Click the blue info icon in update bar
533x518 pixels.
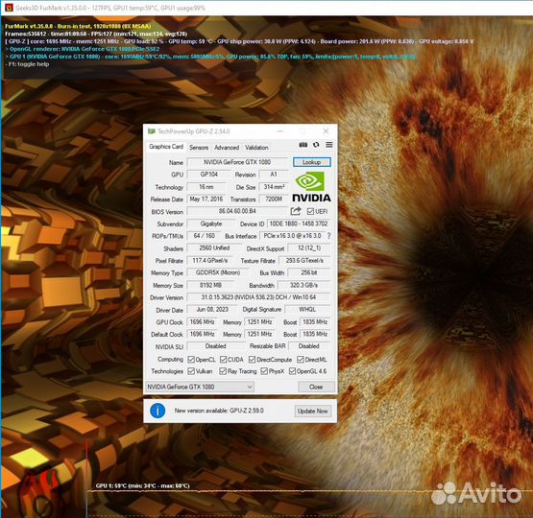(x=157, y=411)
